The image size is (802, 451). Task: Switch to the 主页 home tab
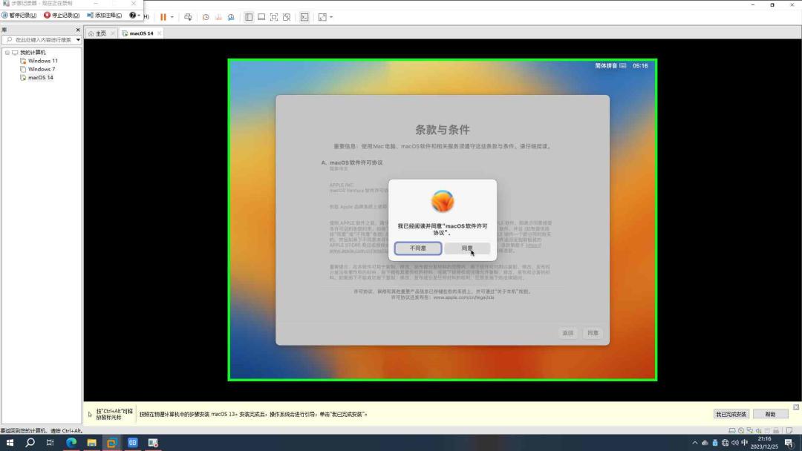click(x=100, y=33)
